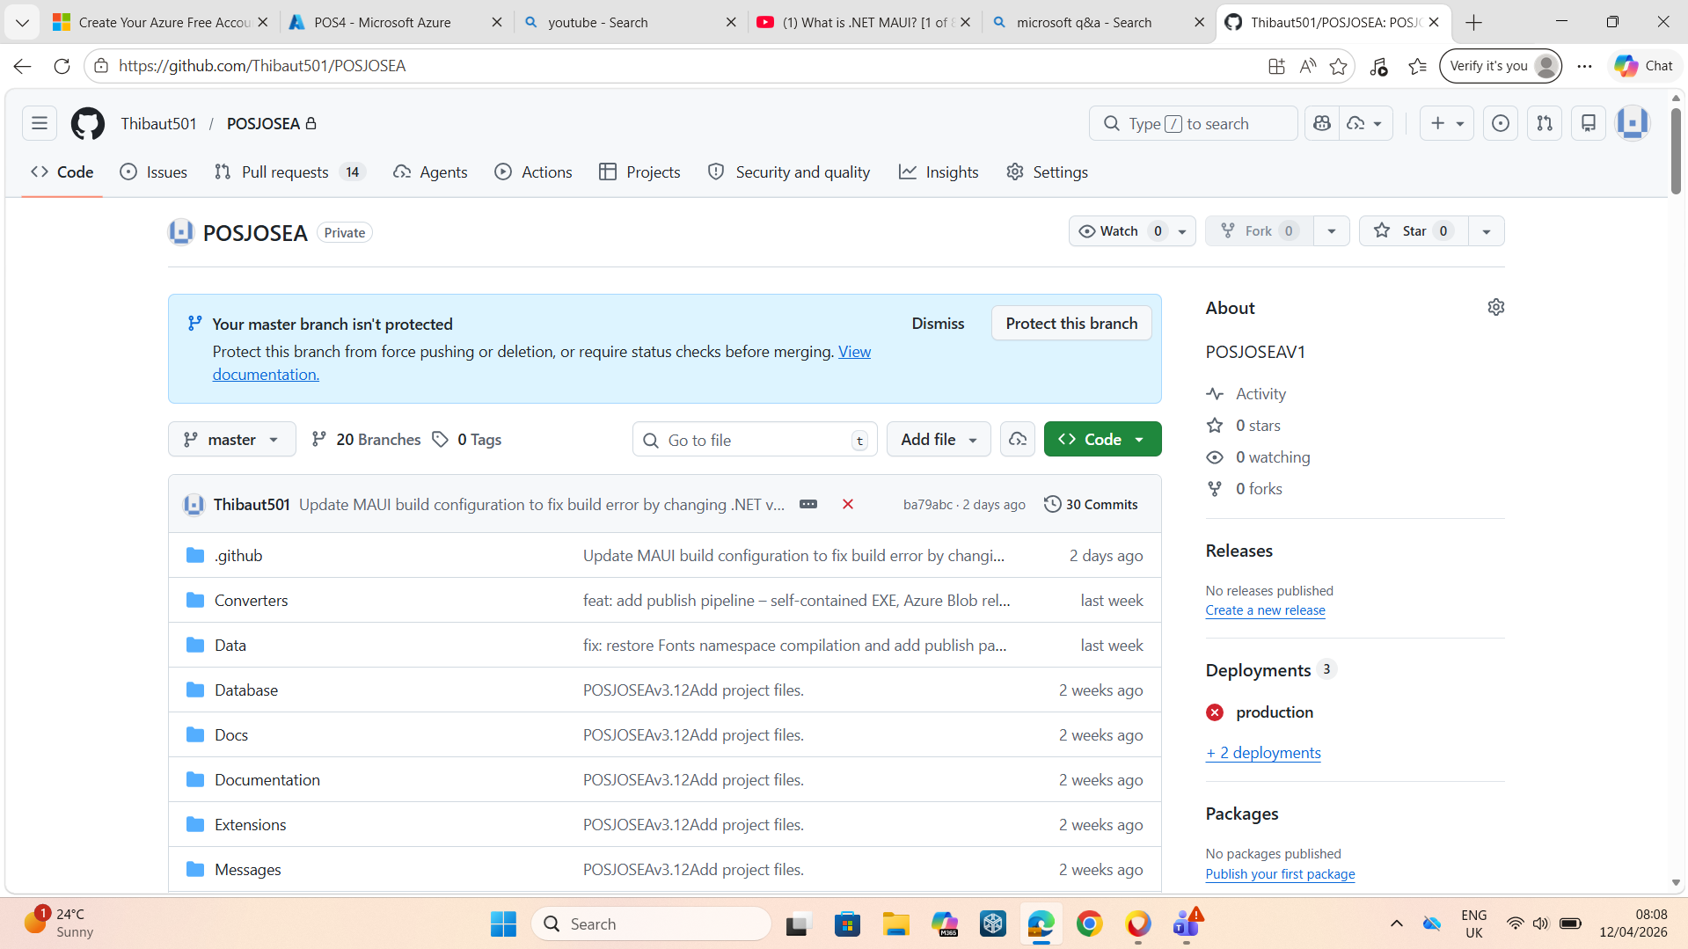This screenshot has width=1688, height=949.
Task: Click Create a new release link
Action: 1265,610
